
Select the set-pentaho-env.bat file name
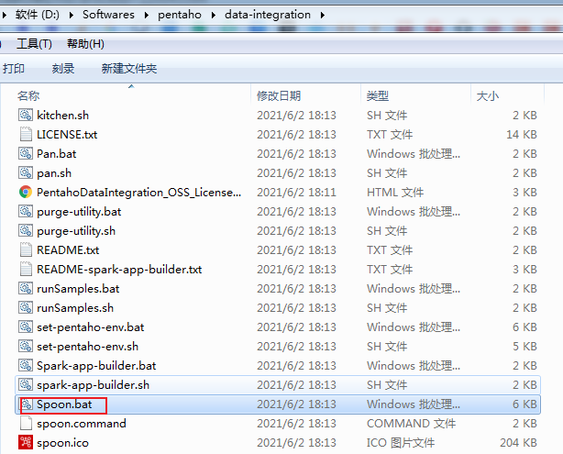pos(91,327)
